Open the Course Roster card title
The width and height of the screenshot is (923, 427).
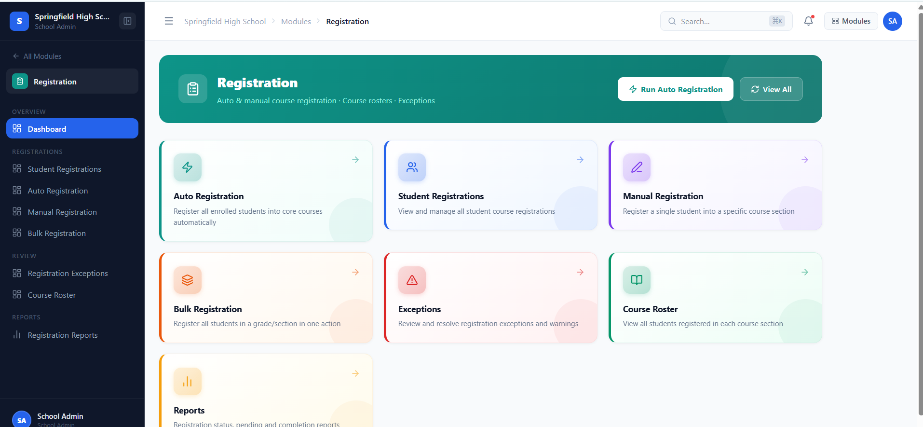pos(651,309)
